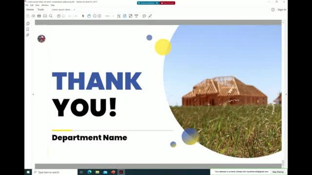Click the red Stop Sharing button at top
Image resolution: width=312 pixels, height=175 pixels.
[x=168, y=3]
